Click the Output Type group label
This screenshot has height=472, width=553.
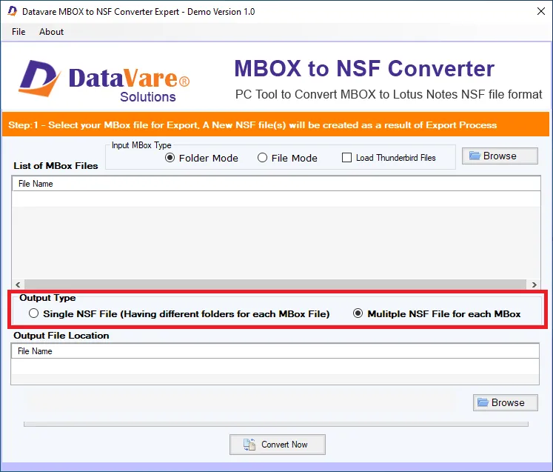coord(47,298)
